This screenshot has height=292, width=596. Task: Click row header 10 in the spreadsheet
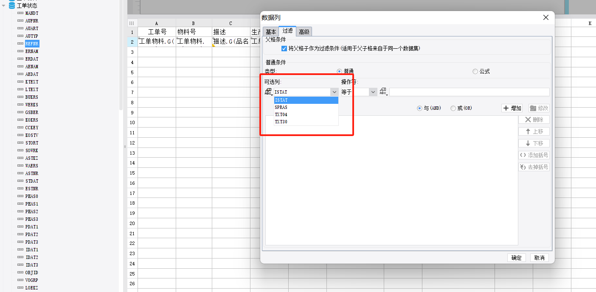[x=132, y=122]
